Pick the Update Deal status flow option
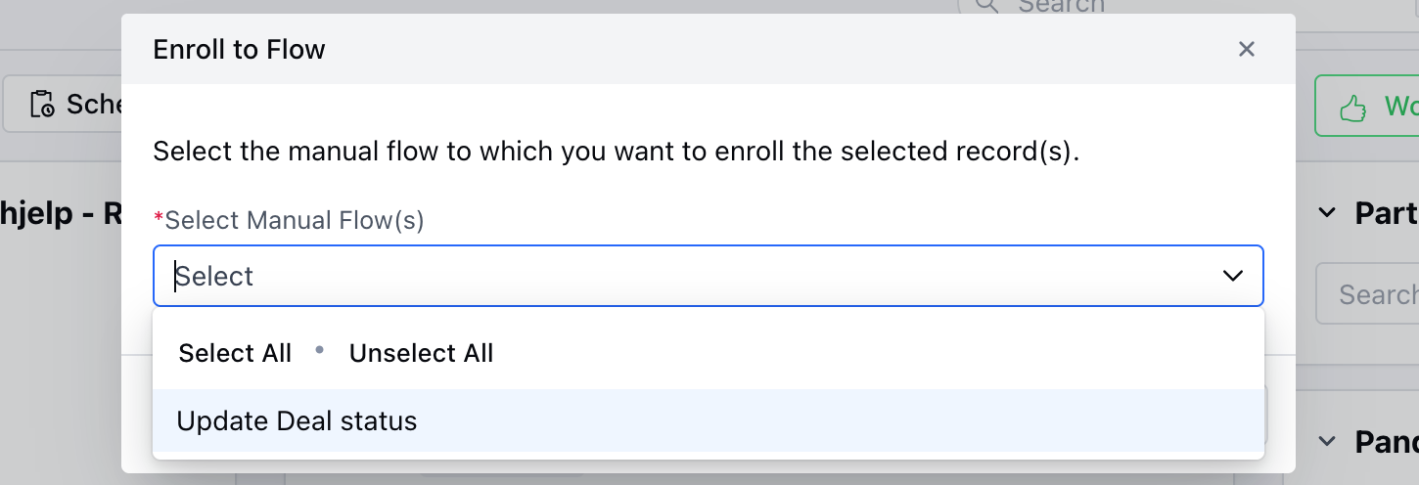Screen dimensions: 1419x485 coord(709,420)
